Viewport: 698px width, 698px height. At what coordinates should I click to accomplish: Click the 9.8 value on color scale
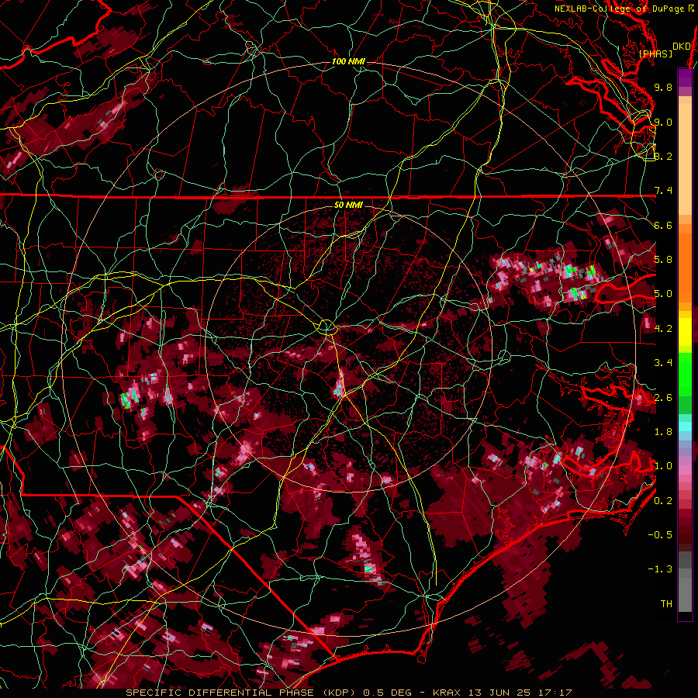point(663,87)
